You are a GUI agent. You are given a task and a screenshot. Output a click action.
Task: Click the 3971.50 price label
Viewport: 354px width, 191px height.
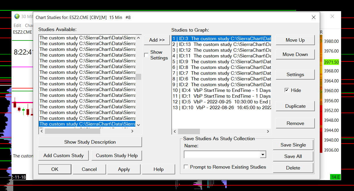click(x=331, y=62)
